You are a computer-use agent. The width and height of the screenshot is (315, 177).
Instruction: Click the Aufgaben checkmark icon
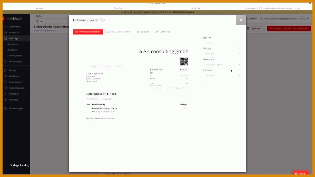point(5,94)
